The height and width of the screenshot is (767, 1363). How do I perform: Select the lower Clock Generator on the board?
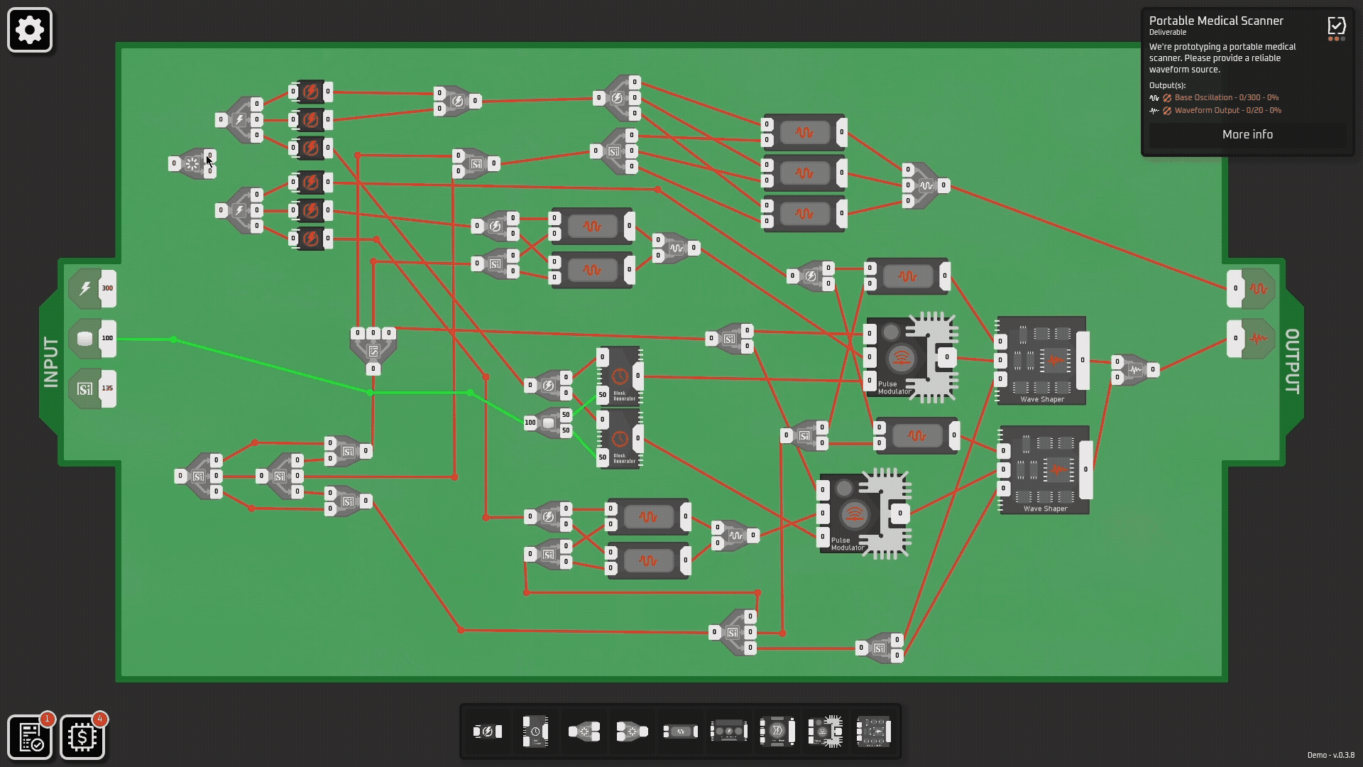coord(620,439)
